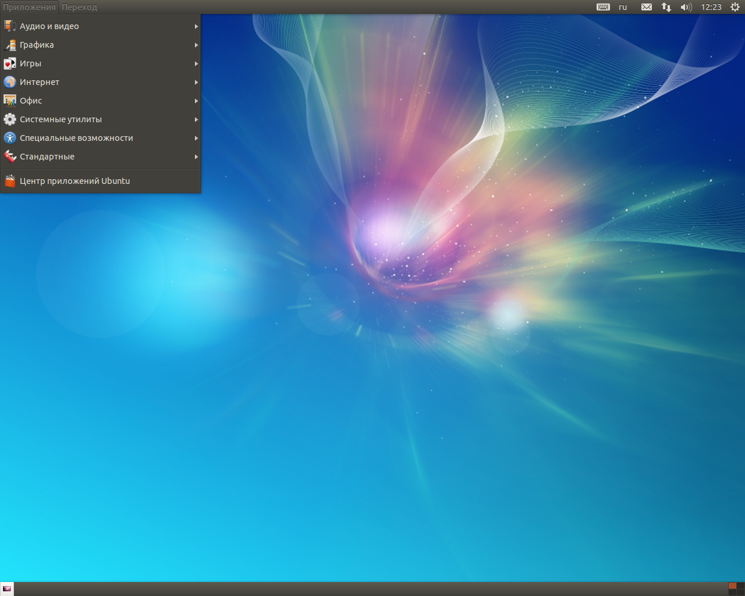Select the Графика menu label
Viewport: 745px width, 596px height.
37,45
